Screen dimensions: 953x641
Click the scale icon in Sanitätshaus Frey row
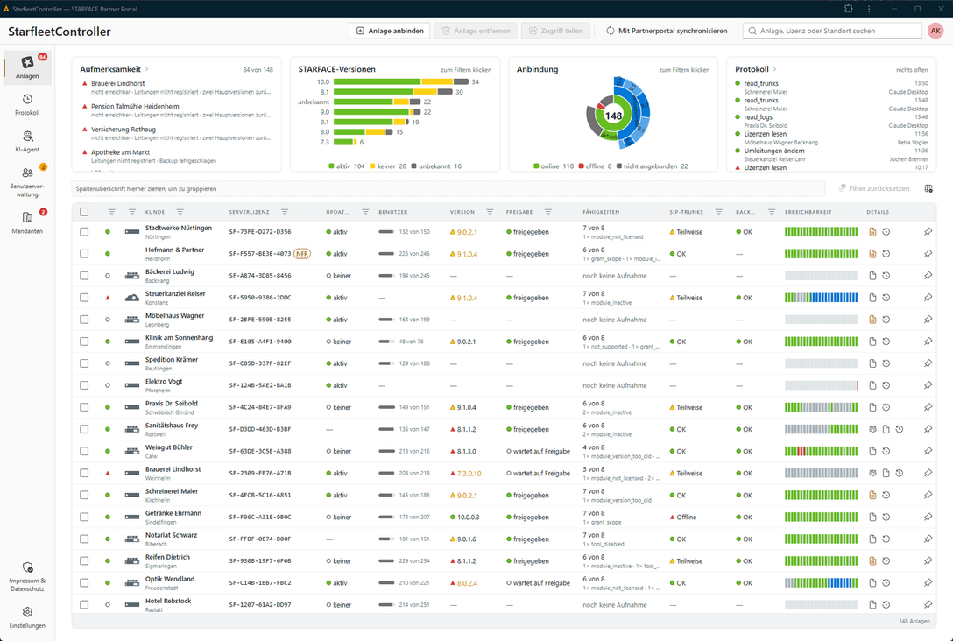click(x=872, y=430)
